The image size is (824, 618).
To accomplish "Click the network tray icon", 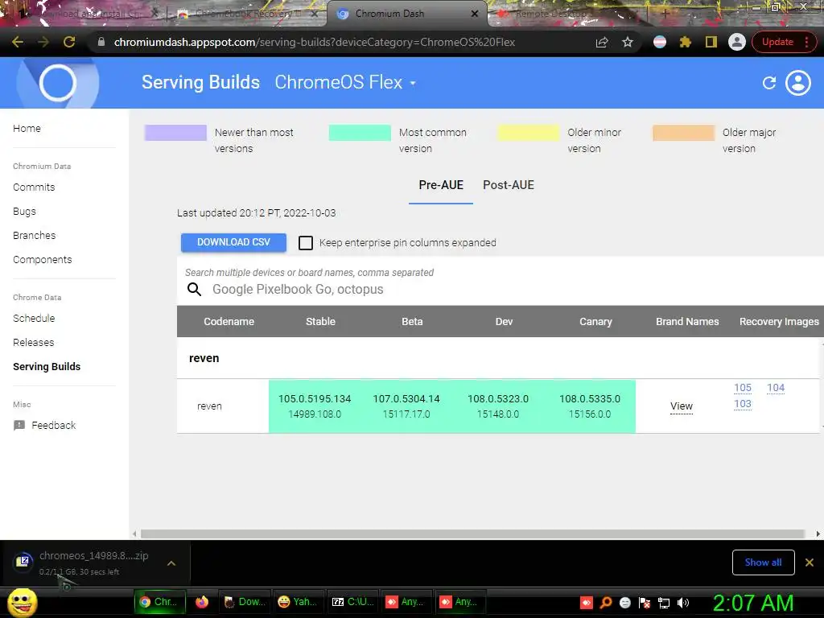I will pyautogui.click(x=664, y=603).
